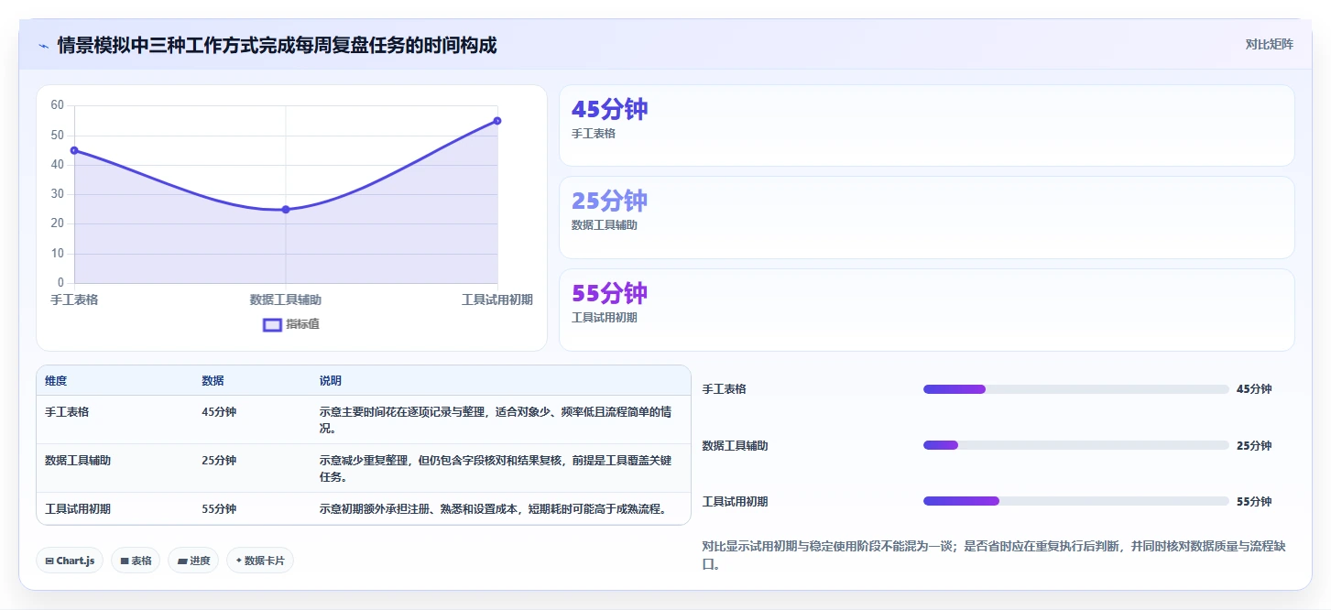Select the 数据工具辅助 cell in the table
Image resolution: width=1331 pixels, height=610 pixels.
(78, 461)
